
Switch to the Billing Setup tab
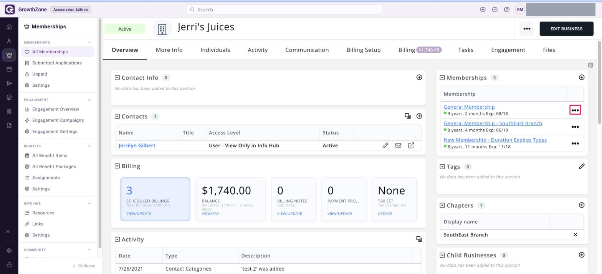point(364,50)
